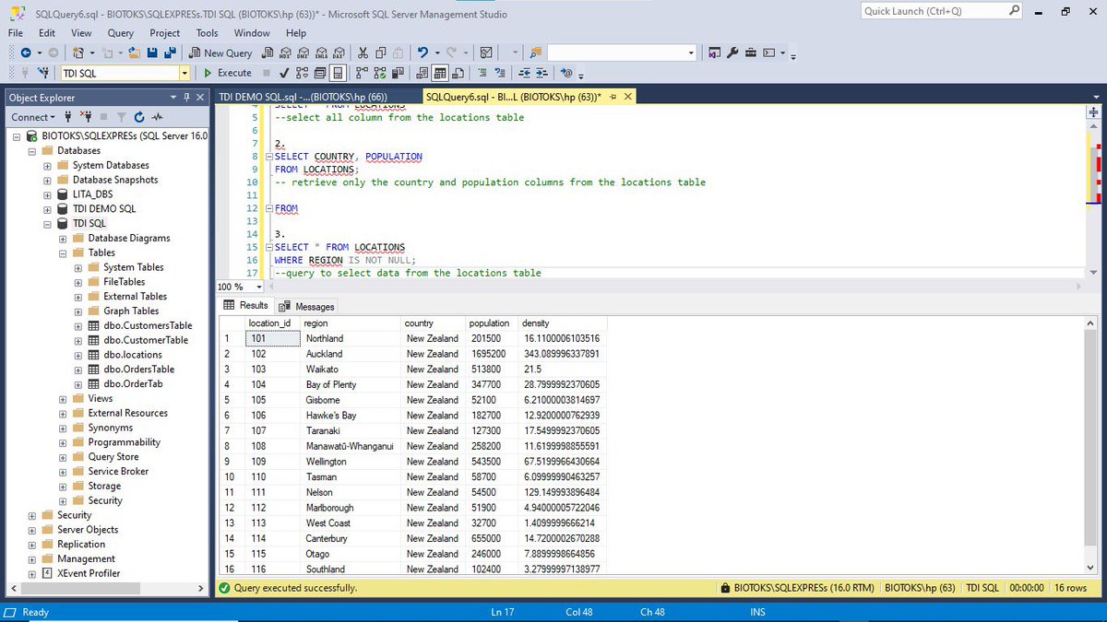This screenshot has width=1107, height=622.
Task: Toggle Results to File output mode
Action: tap(458, 73)
